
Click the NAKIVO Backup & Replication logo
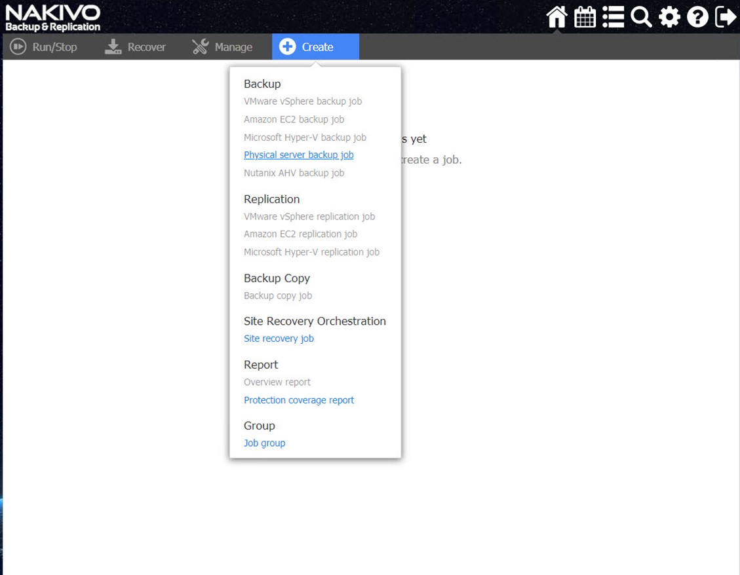53,18
